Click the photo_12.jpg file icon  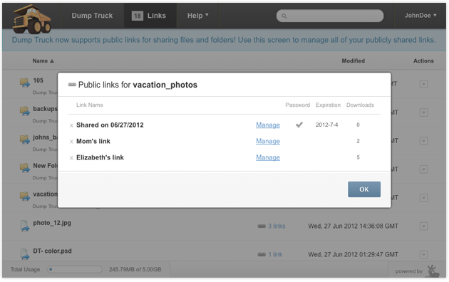(x=25, y=225)
